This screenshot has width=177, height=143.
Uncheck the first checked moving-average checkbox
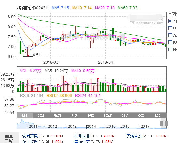click(x=170, y=21)
